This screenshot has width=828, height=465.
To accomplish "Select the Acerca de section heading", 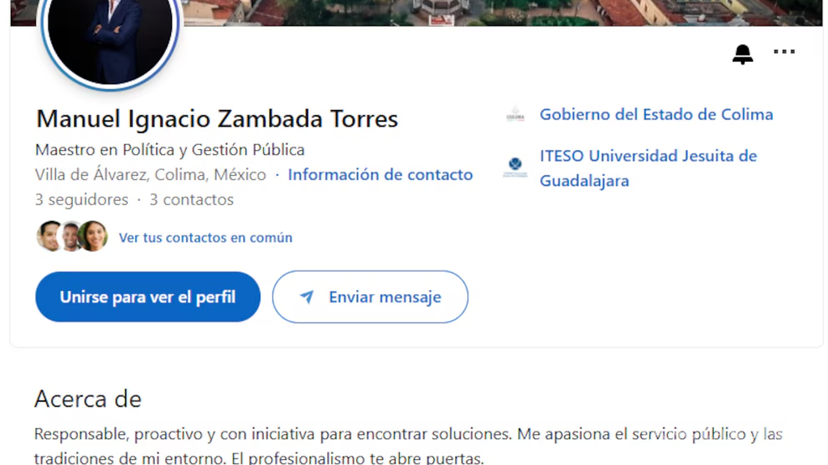I will [87, 399].
